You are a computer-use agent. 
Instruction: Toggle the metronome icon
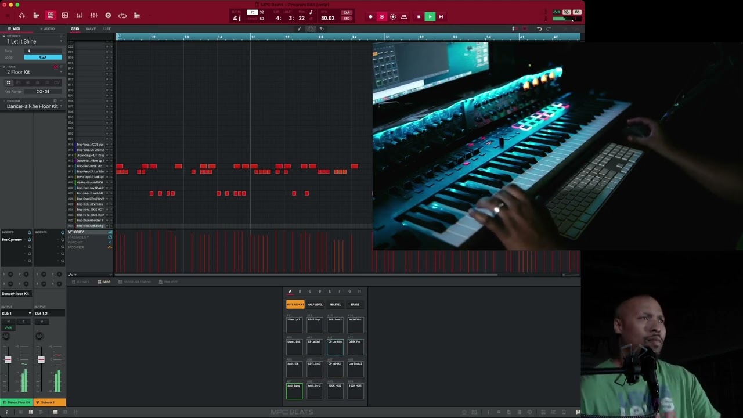pos(236,18)
